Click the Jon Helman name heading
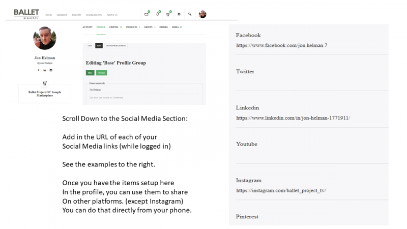Viewport: 407px width, 229px height. coord(45,58)
